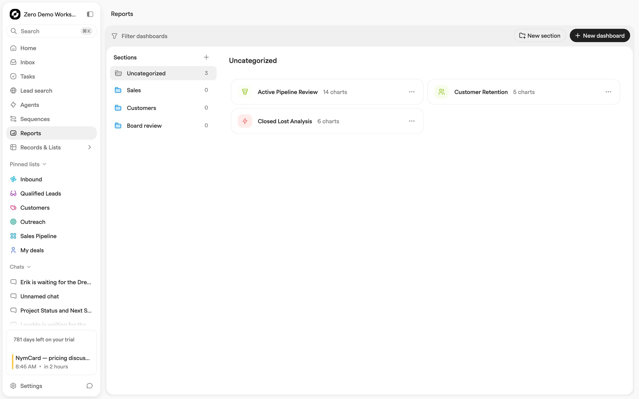The image size is (639, 399).
Task: Click the My deals person icon
Action: pyautogui.click(x=13, y=250)
